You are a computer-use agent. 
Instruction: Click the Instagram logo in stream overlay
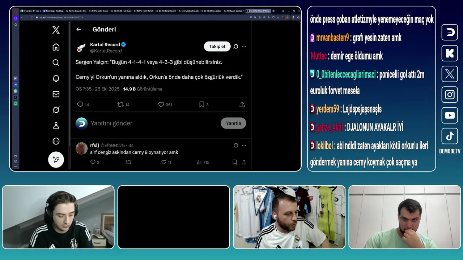450,95
